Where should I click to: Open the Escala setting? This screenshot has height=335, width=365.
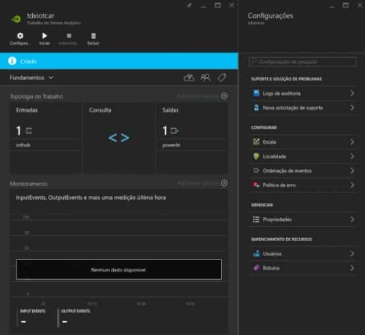pos(303,142)
